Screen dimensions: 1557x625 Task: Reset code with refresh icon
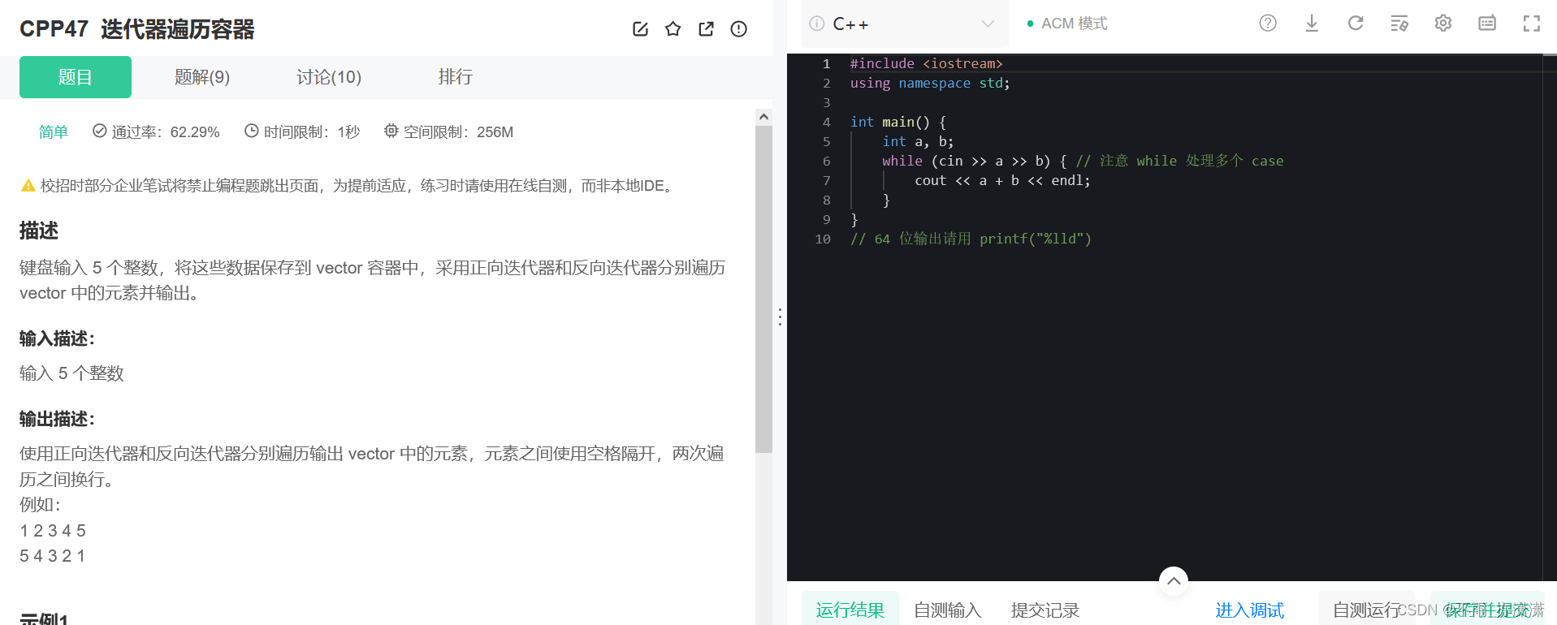click(x=1356, y=24)
